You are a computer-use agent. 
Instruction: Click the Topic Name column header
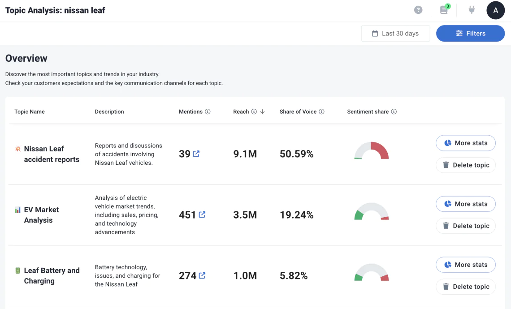point(29,112)
